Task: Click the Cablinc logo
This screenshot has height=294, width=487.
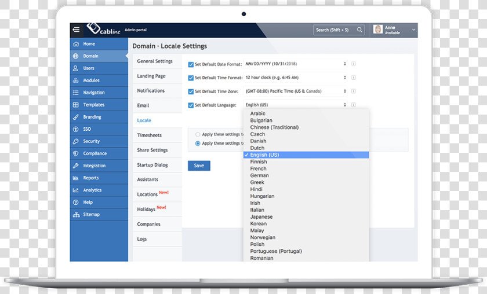Action: click(x=103, y=29)
